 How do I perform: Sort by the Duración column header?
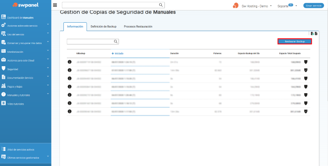pos(174,54)
